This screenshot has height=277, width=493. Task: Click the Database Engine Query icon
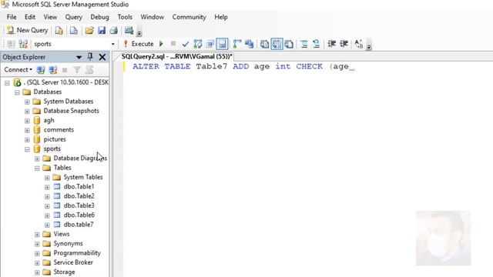pyautogui.click(x=59, y=31)
